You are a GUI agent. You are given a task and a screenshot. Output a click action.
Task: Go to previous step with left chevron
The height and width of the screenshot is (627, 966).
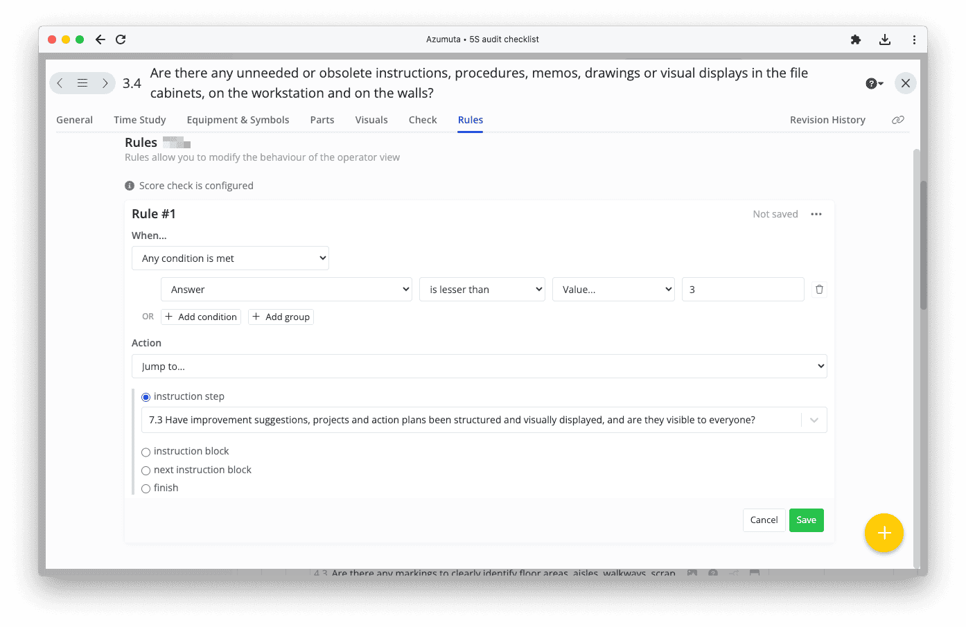click(x=60, y=82)
